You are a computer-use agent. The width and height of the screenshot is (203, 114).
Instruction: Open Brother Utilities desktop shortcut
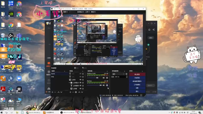click(11, 5)
